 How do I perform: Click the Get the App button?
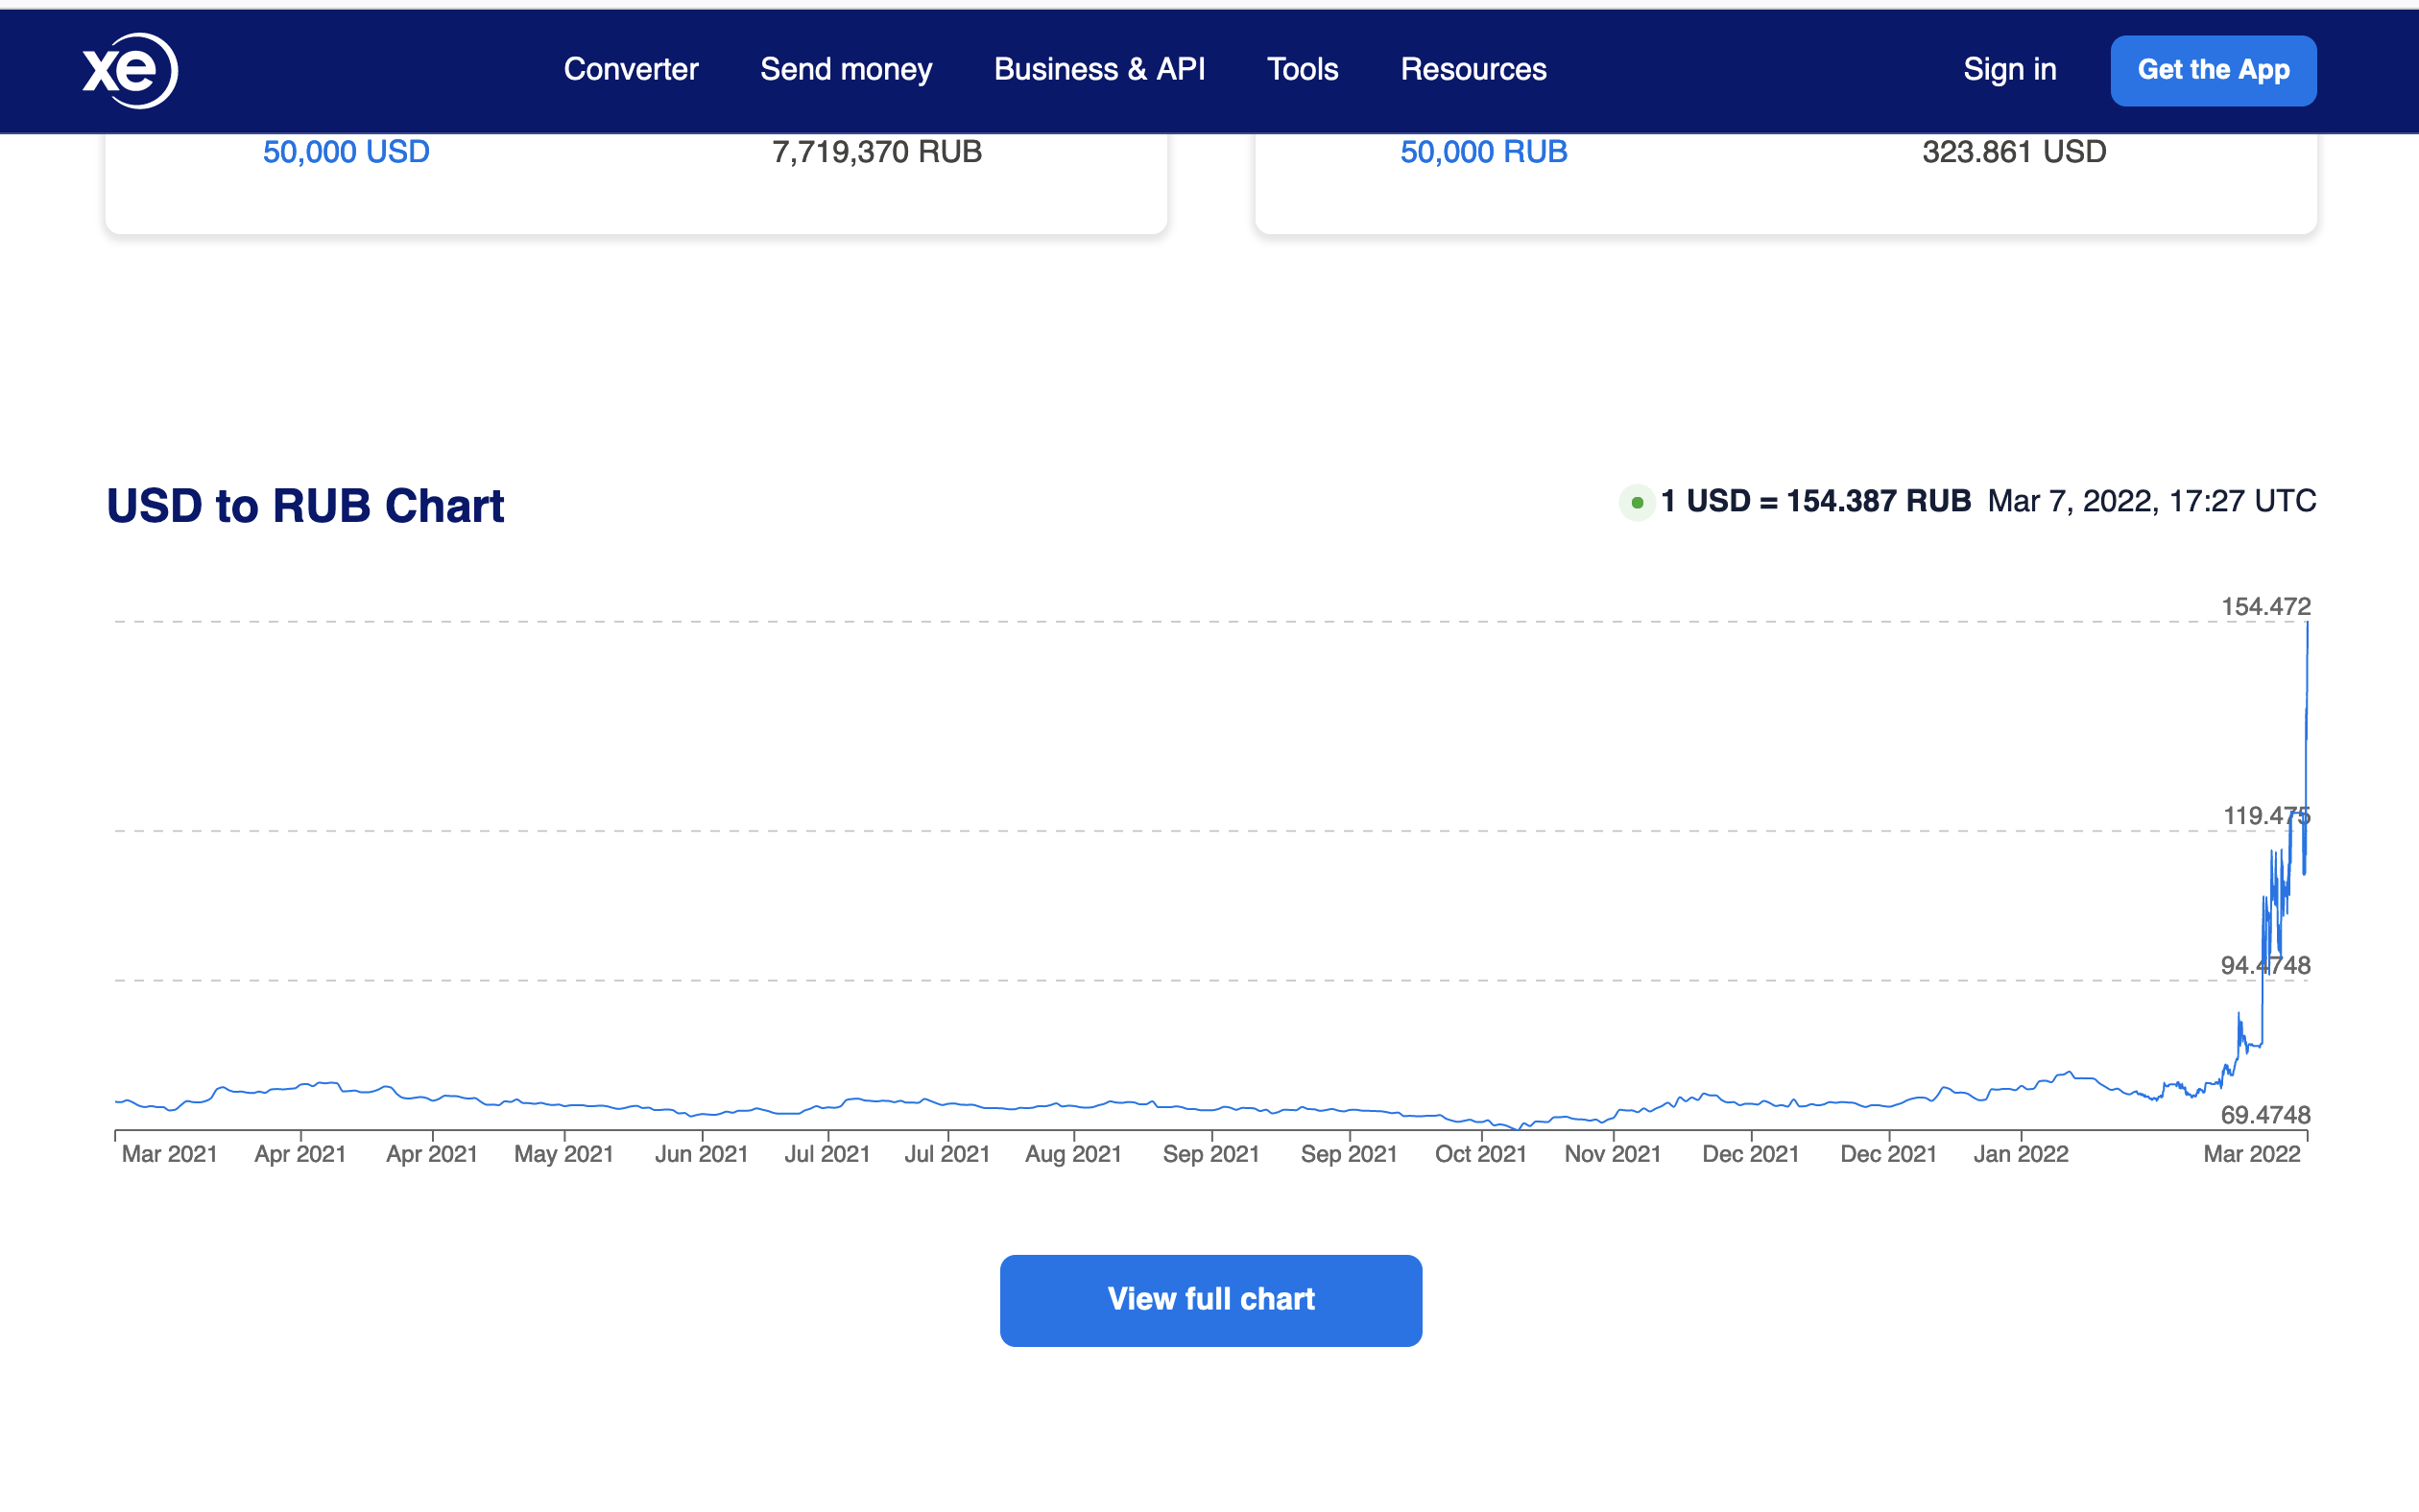pos(2213,70)
